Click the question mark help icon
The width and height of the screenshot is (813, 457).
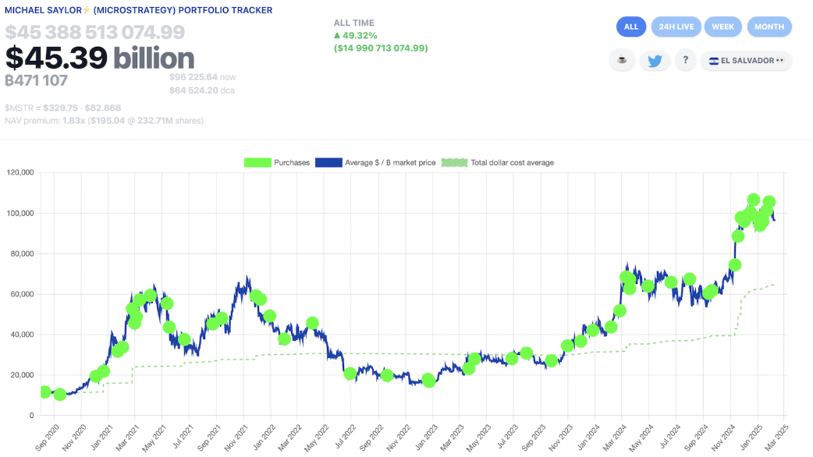coord(686,60)
